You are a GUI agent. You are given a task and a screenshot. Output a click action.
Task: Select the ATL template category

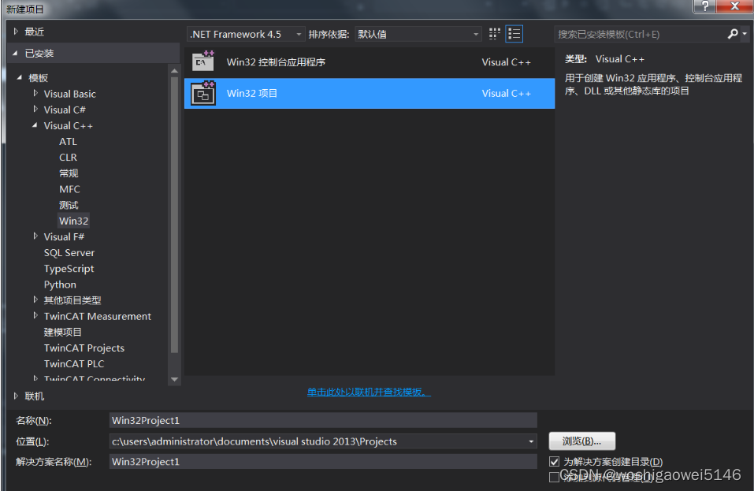pos(68,141)
